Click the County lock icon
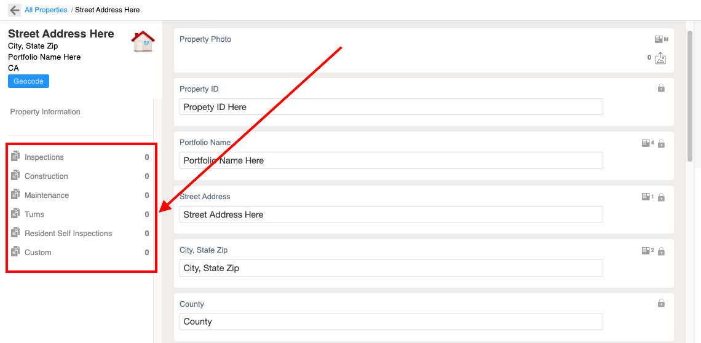 (661, 303)
